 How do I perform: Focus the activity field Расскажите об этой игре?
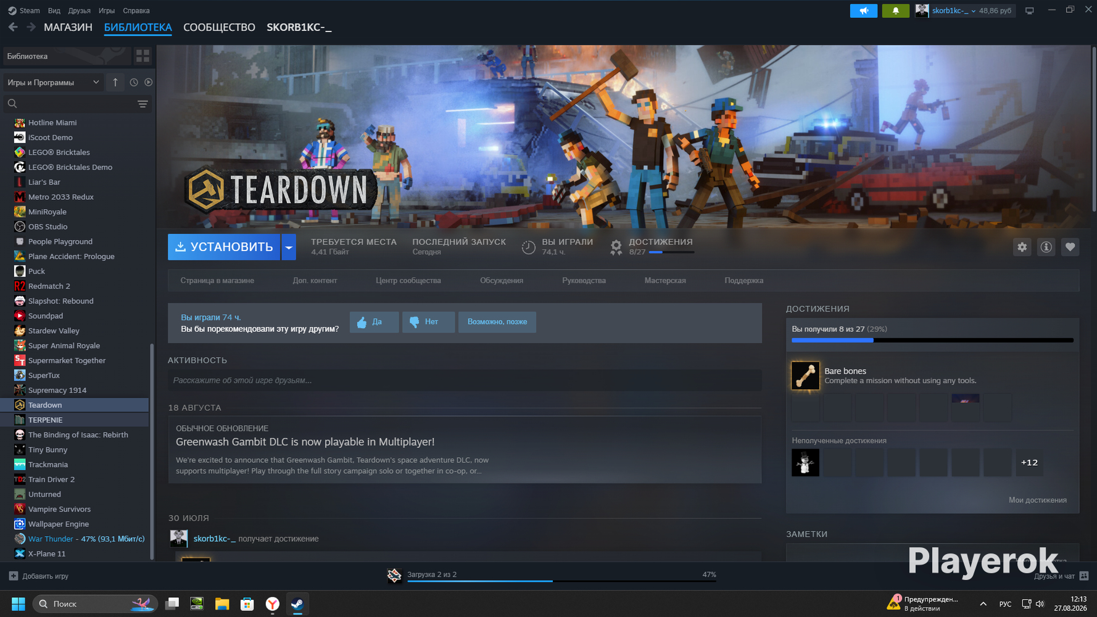click(x=465, y=380)
